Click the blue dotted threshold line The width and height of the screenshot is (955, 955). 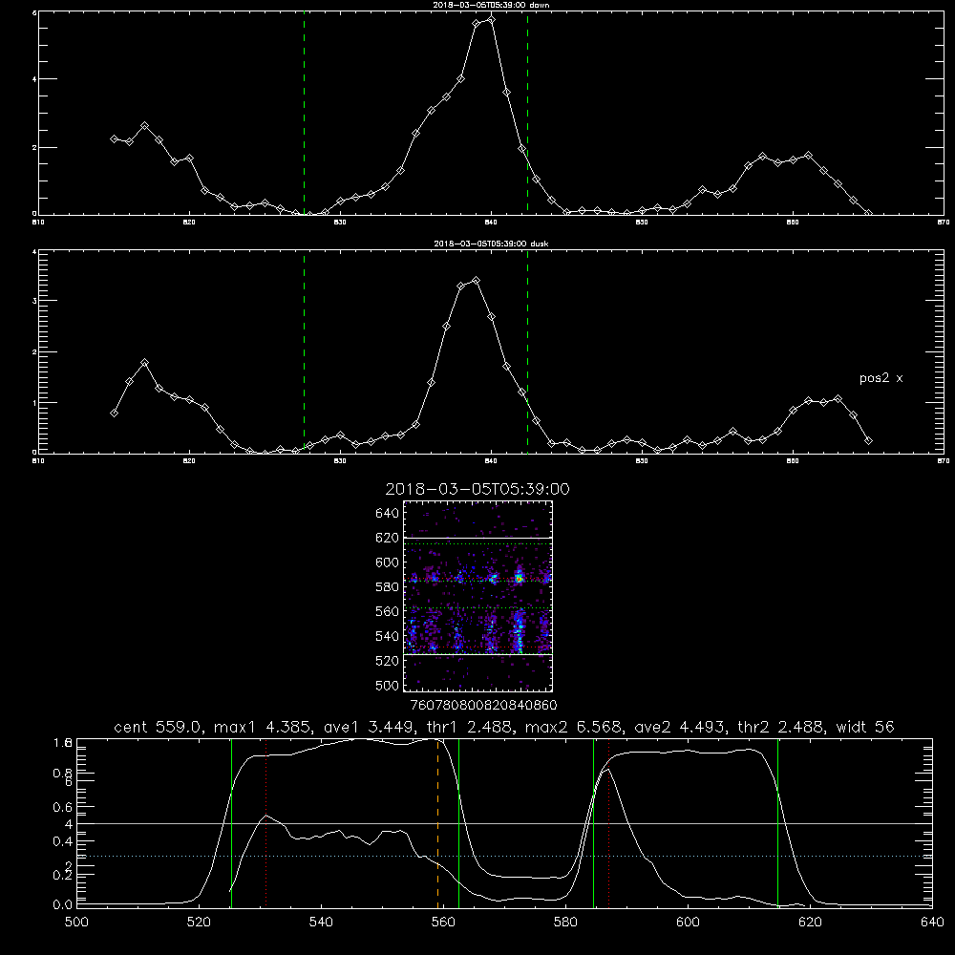tap(504, 857)
